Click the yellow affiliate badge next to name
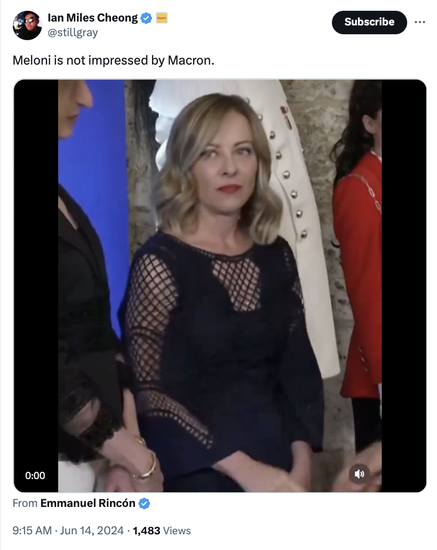Viewport: 437px width, 550px height. [x=162, y=18]
